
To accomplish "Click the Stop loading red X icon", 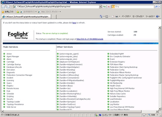I will click(109, 7).
